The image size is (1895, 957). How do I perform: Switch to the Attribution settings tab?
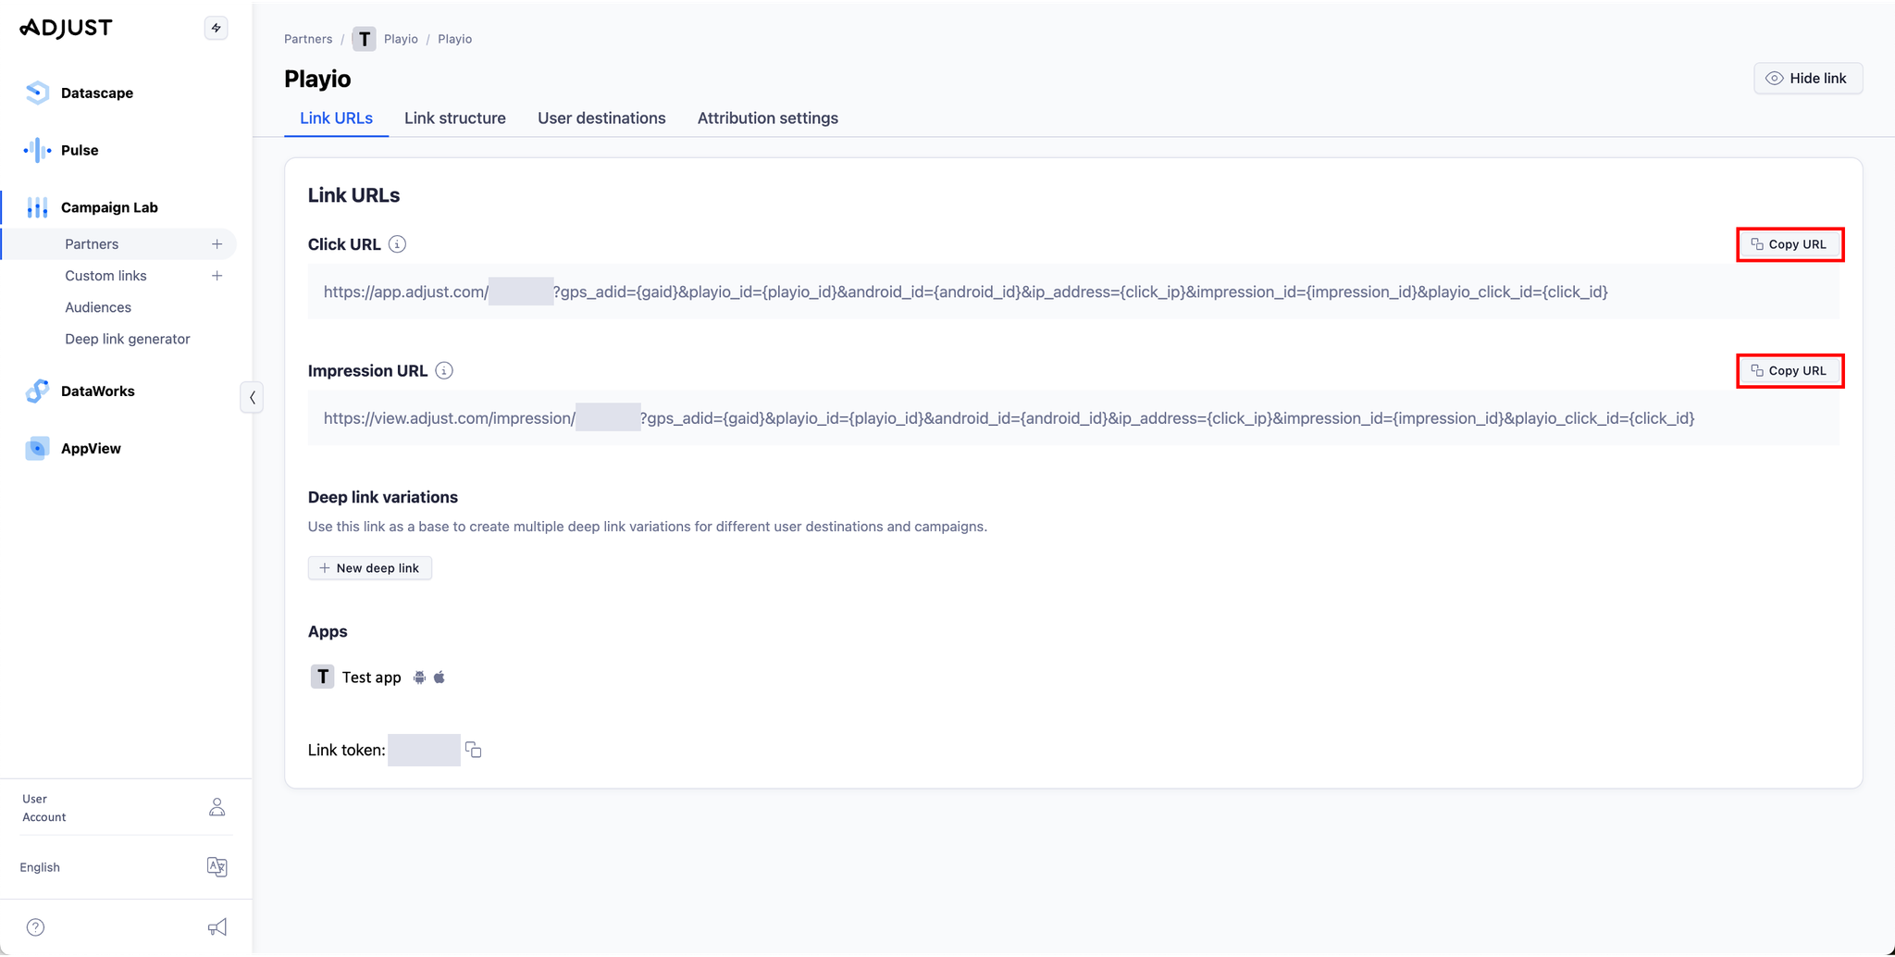(x=768, y=118)
